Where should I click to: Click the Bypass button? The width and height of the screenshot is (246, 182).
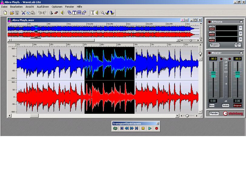pyautogui.click(x=215, y=45)
